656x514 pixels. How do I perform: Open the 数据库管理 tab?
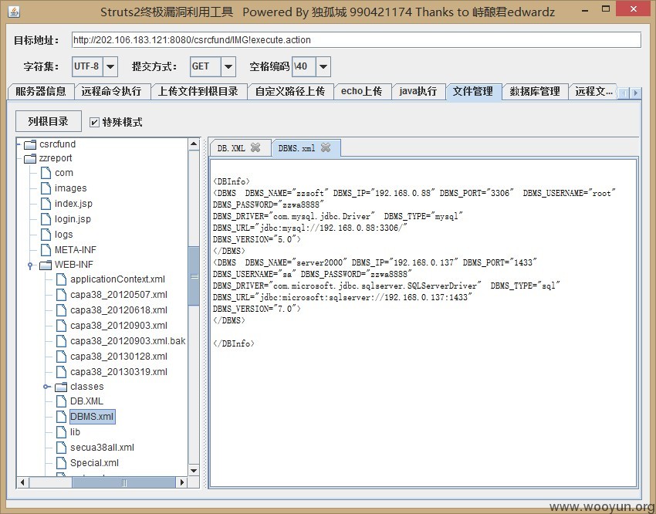(535, 91)
